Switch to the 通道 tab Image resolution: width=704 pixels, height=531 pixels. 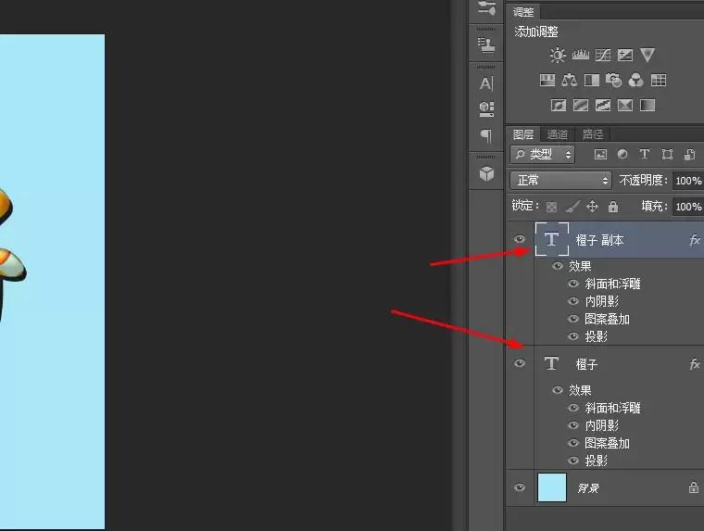point(558,134)
